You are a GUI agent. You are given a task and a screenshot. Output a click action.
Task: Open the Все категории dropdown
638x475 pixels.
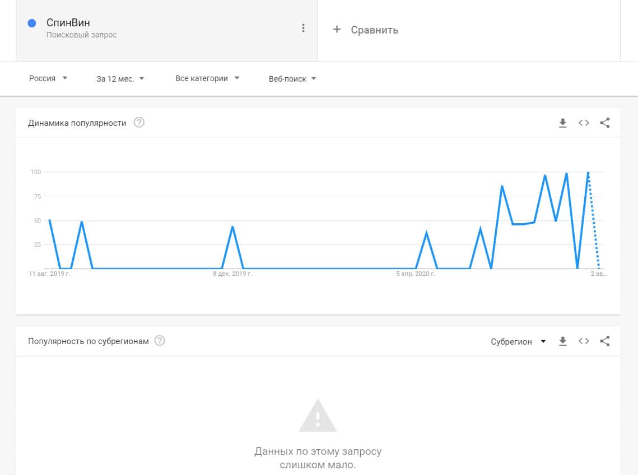coord(207,78)
